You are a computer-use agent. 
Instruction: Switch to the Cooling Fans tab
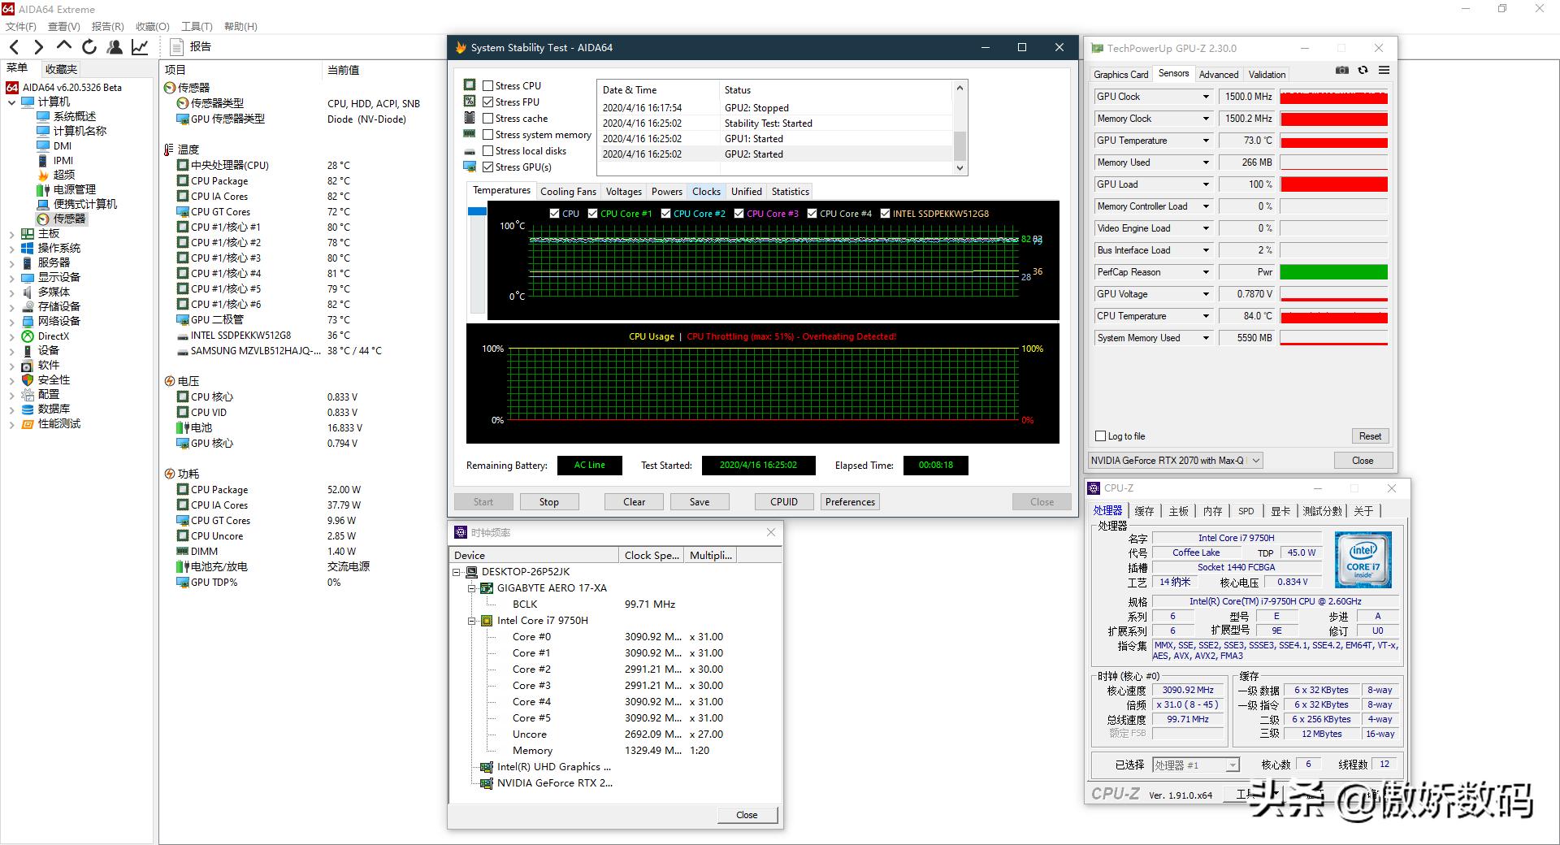568,192
